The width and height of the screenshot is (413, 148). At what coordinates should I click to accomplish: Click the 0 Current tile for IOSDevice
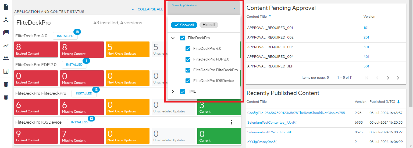[x=219, y=136]
